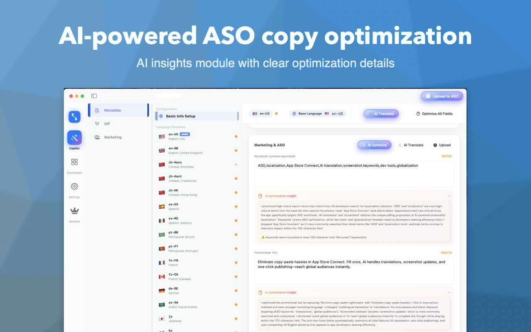
Task: Select ar-SA Arabic (Saudi Arabia)
Action: tap(197, 305)
